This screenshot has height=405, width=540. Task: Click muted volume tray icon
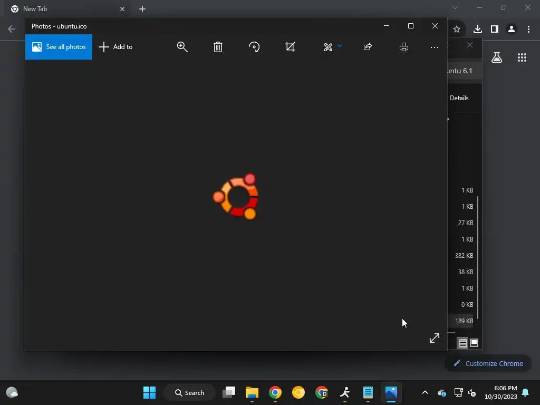point(472,392)
